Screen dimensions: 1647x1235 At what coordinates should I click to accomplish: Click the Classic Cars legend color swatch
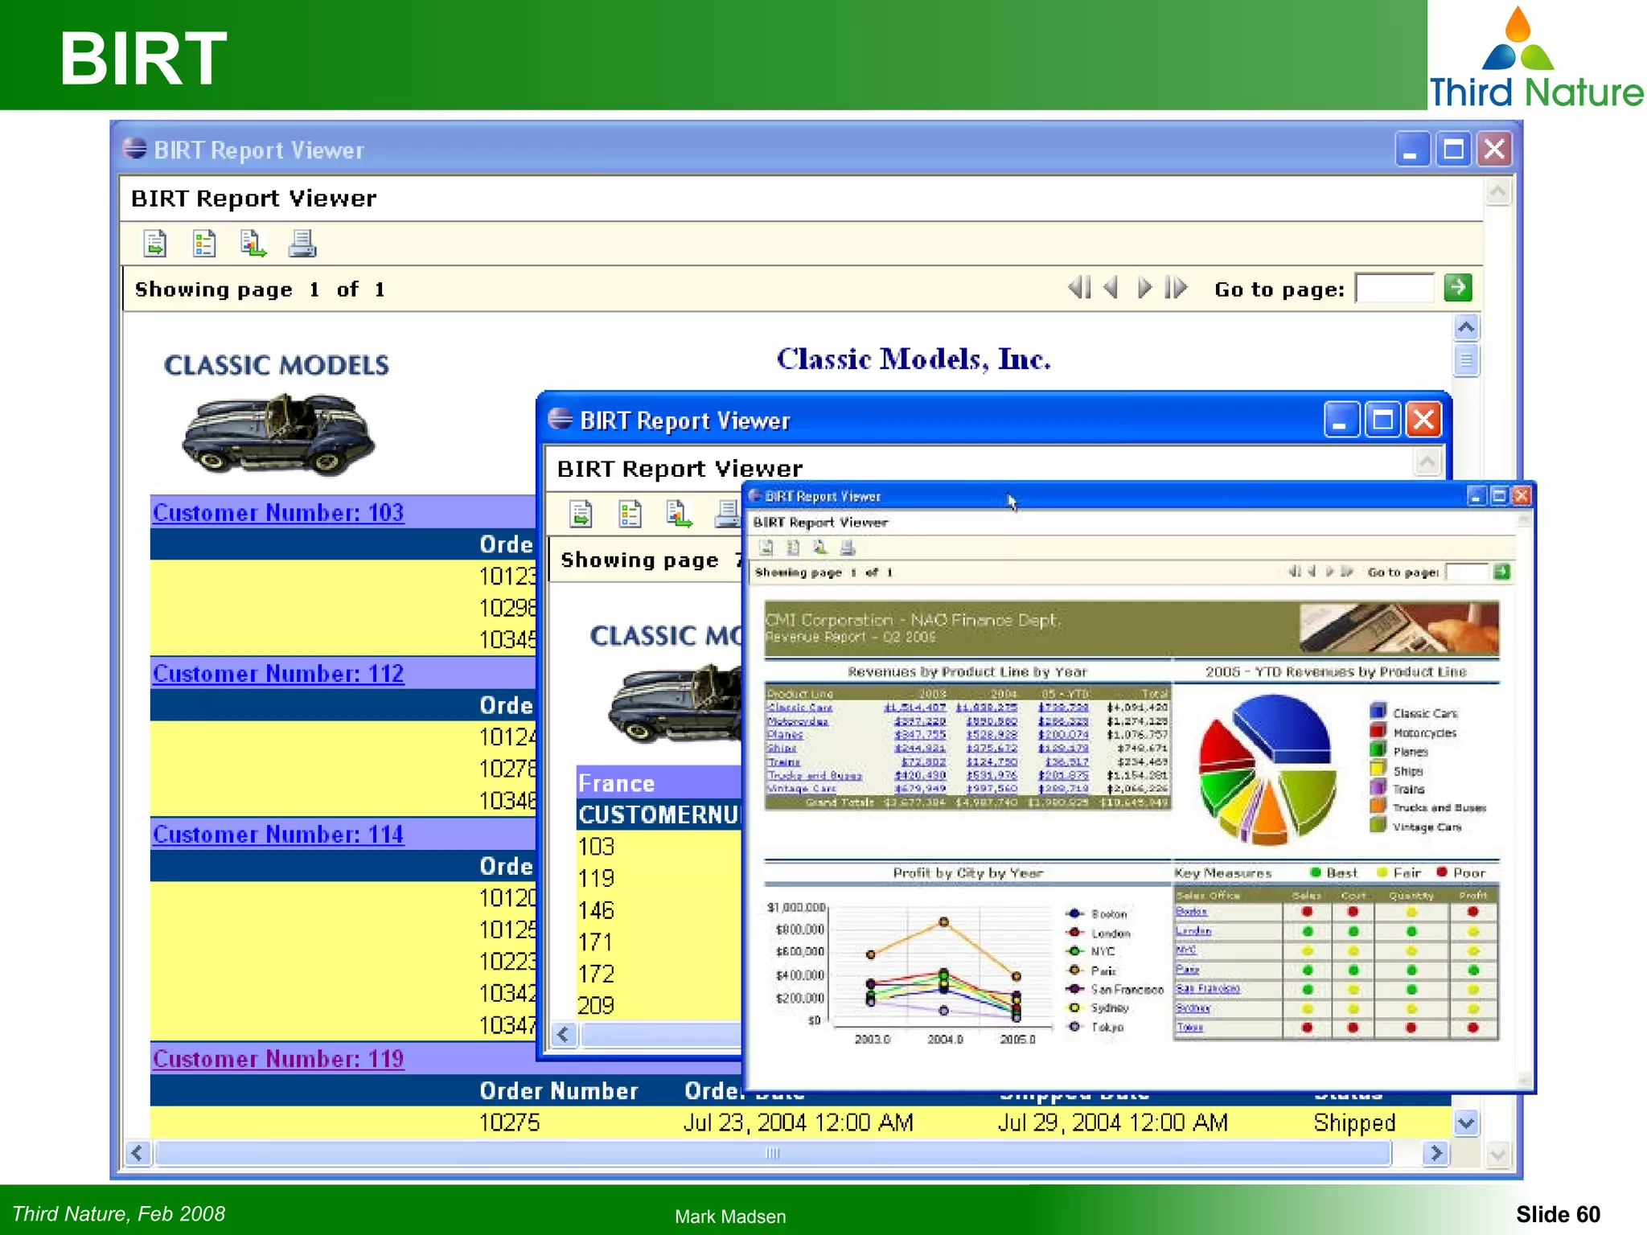click(1378, 712)
